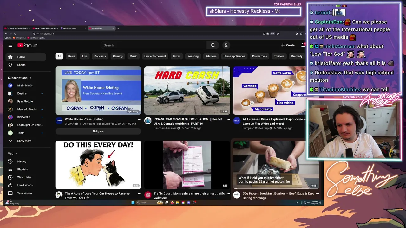Select the Music filter chip
The height and width of the screenshot is (228, 406).
(x=134, y=56)
